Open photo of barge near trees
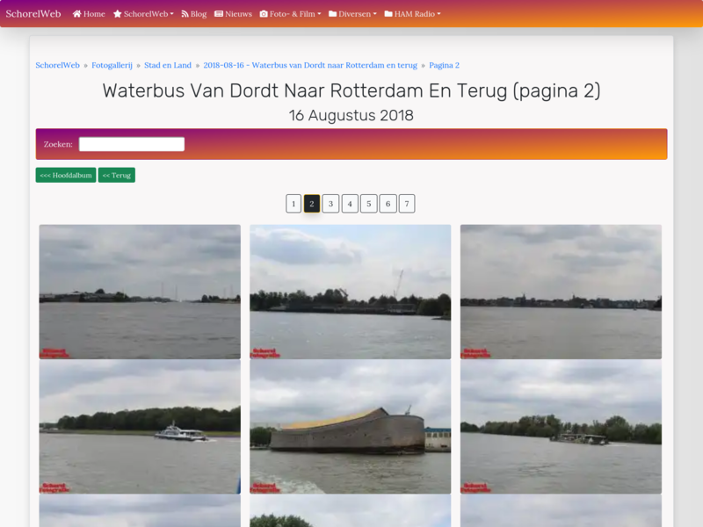 click(561, 427)
